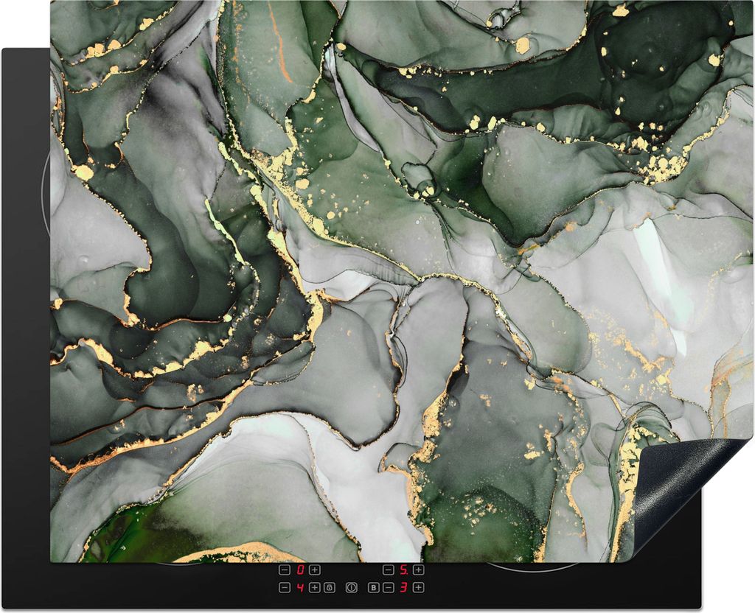
Task: Toggle the hob power on/off button
Action: pos(352,587)
